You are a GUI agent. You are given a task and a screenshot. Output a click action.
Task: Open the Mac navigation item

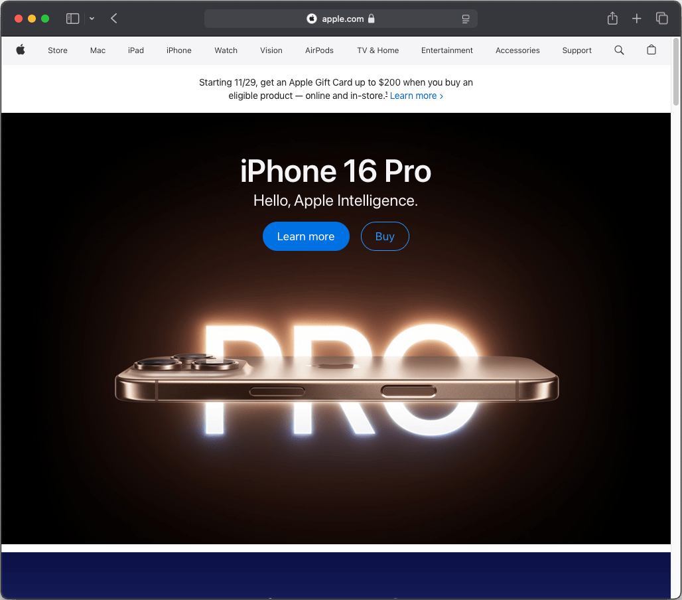[98, 50]
